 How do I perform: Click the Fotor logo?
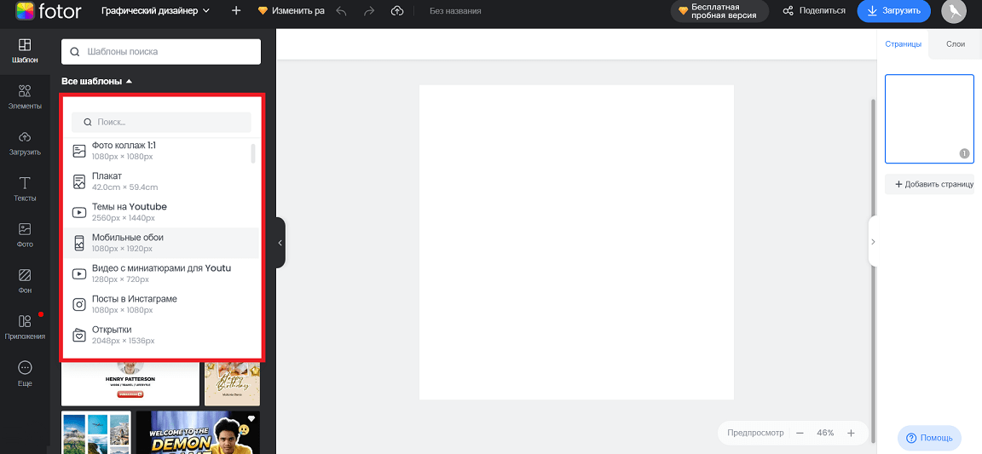pyautogui.click(x=47, y=10)
